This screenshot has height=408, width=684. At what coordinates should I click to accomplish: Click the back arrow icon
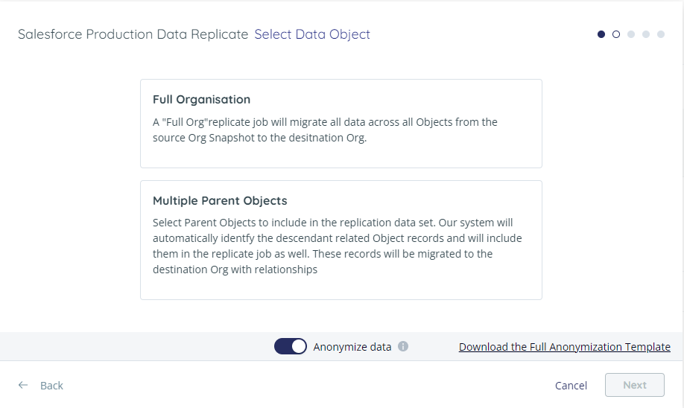(23, 385)
